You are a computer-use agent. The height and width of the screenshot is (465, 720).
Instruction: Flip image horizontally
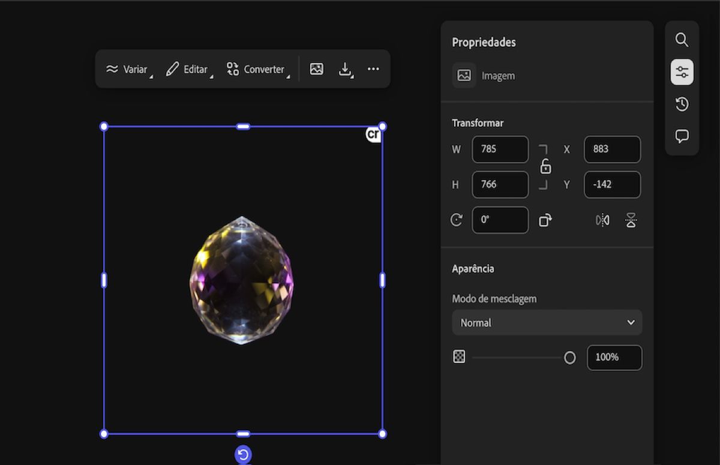[602, 220]
